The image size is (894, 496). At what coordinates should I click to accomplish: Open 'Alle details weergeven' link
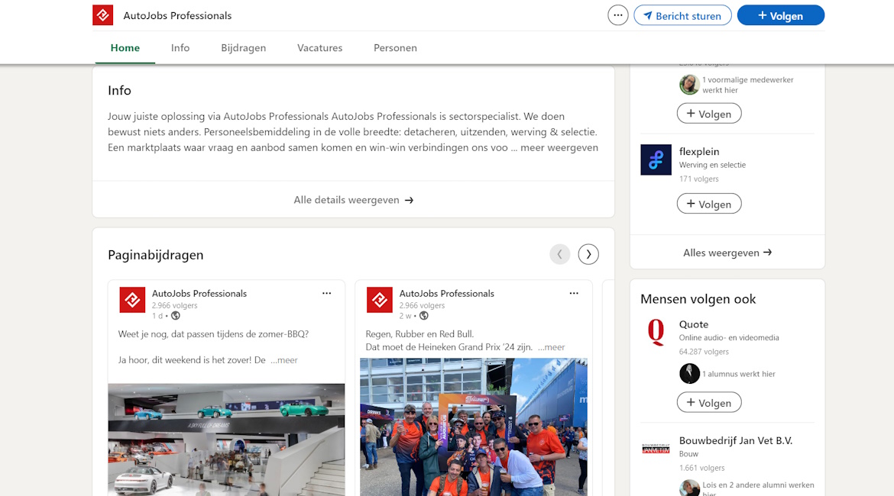(353, 200)
